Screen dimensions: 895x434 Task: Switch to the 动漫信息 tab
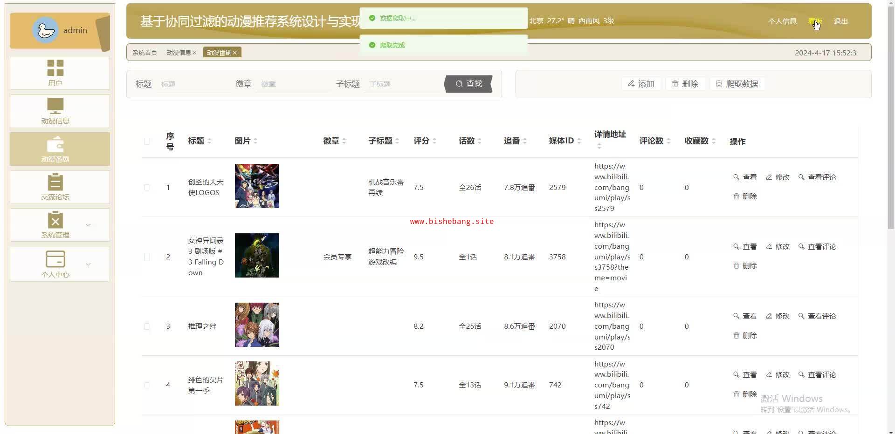coord(179,53)
